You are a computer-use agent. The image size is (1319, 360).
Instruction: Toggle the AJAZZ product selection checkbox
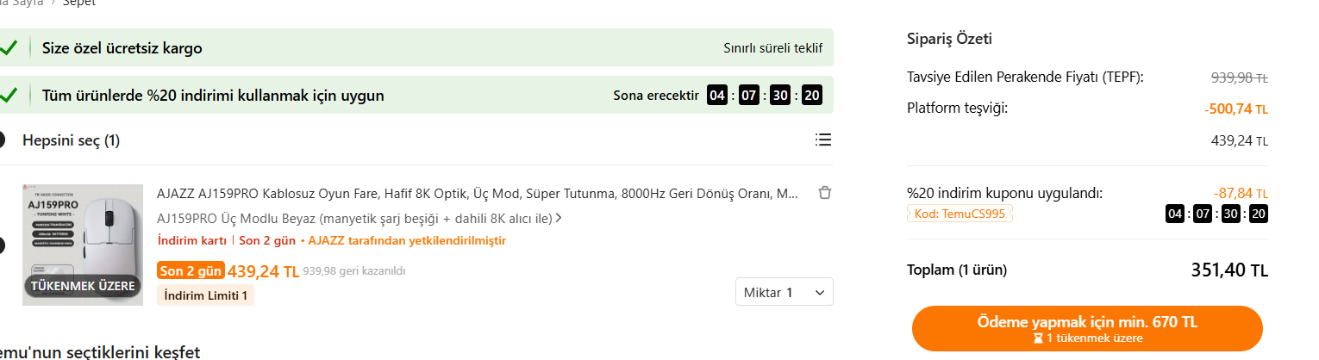click(x=3, y=245)
